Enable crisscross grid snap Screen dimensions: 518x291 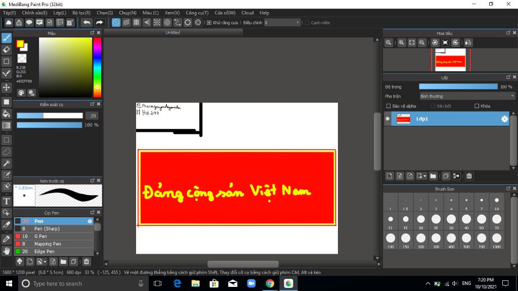coord(137,22)
